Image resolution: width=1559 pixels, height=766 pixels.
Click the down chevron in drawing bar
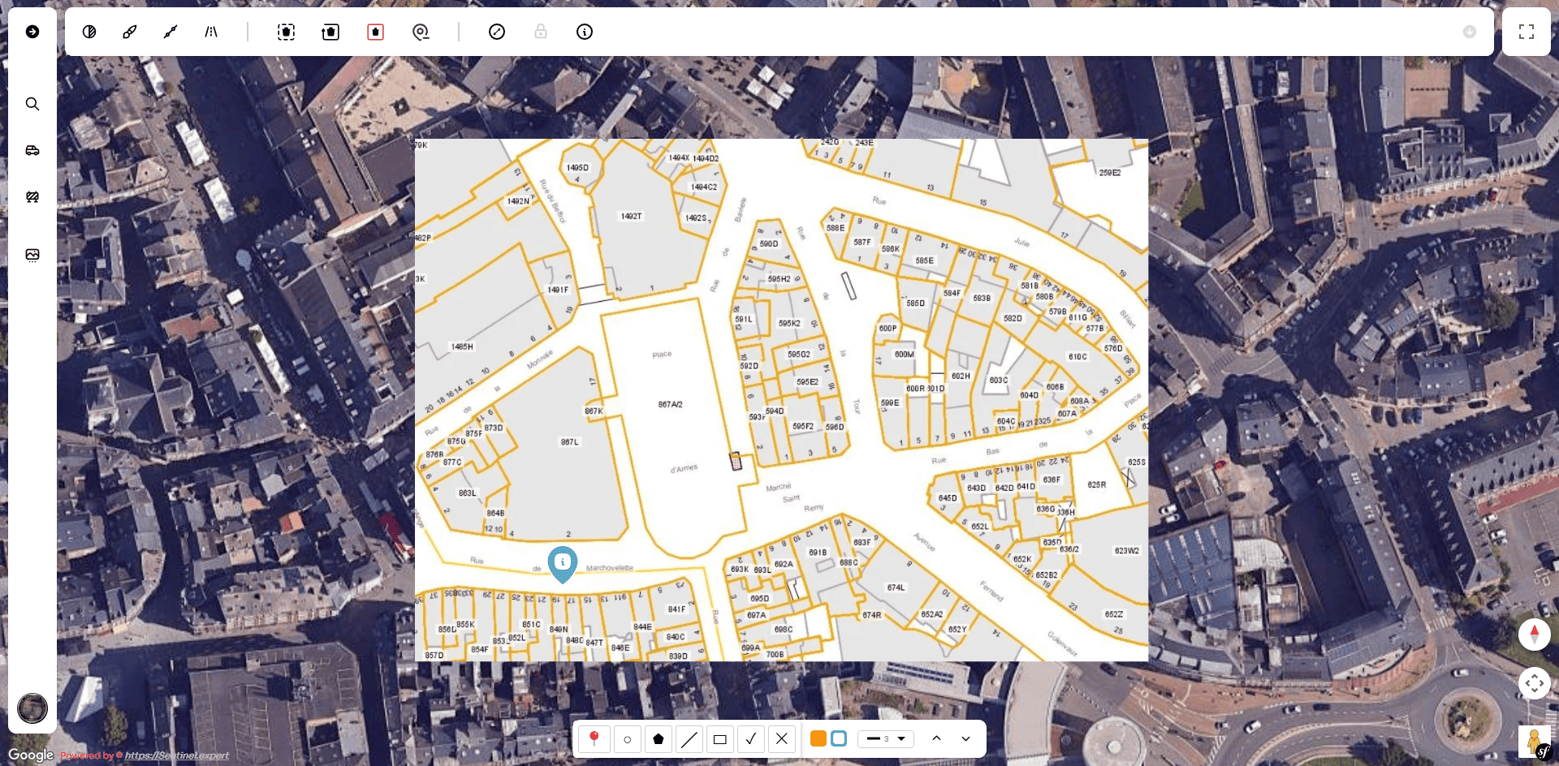[x=965, y=738]
